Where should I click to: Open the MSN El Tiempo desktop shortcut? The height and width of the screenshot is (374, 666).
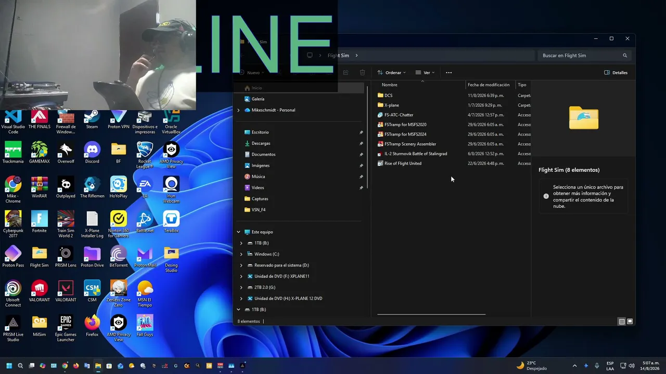pos(145,293)
